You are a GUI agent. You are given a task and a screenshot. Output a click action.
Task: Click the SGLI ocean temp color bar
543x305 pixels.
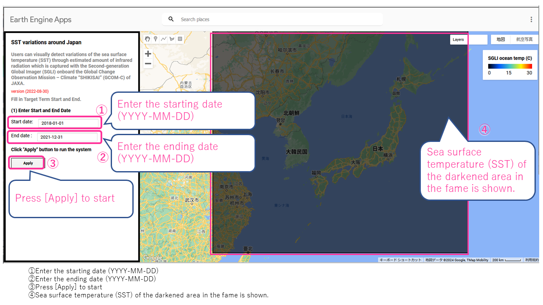(x=510, y=66)
